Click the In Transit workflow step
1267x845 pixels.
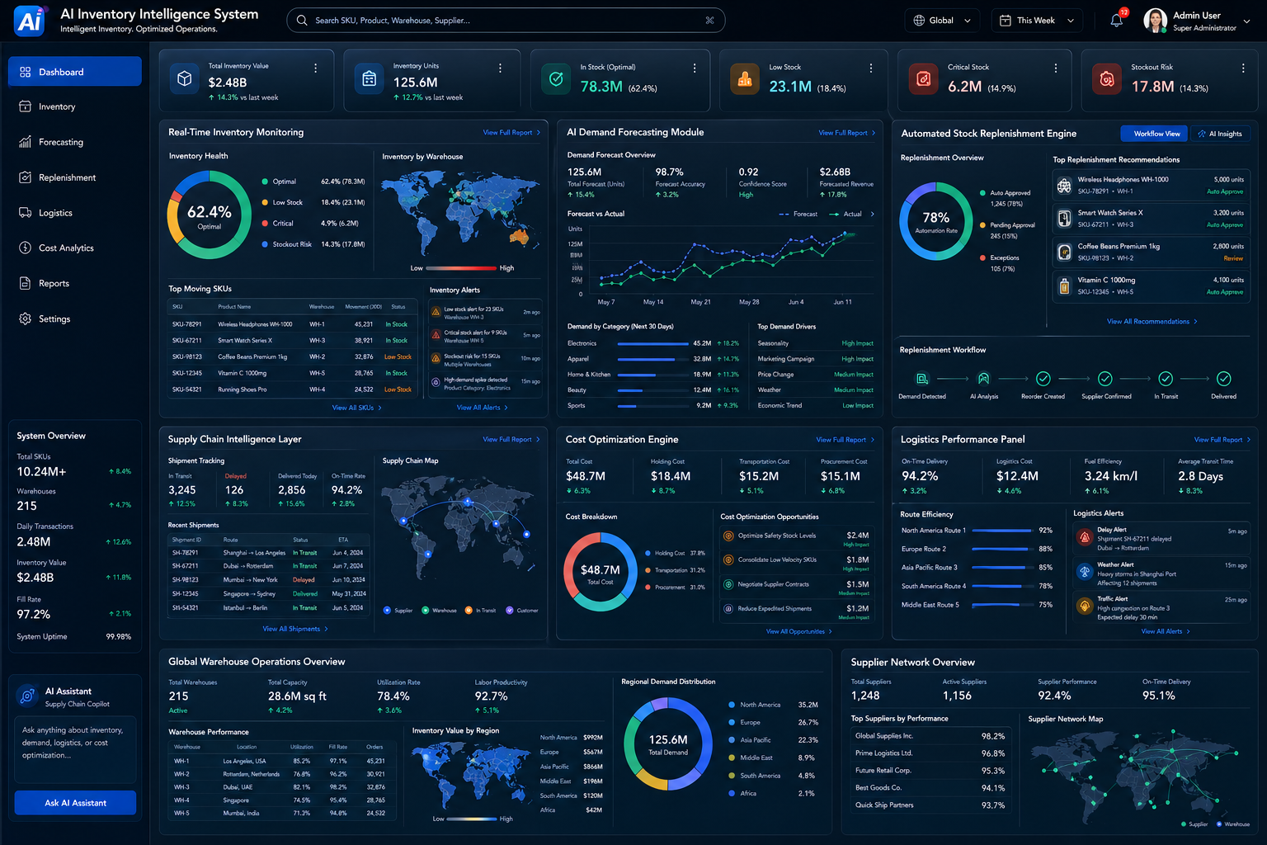point(1166,379)
